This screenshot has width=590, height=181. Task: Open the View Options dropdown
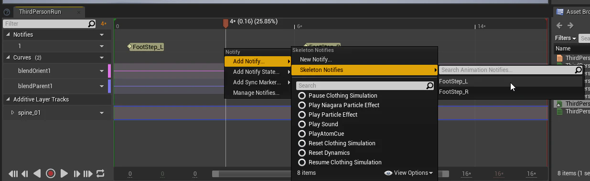[x=409, y=173]
